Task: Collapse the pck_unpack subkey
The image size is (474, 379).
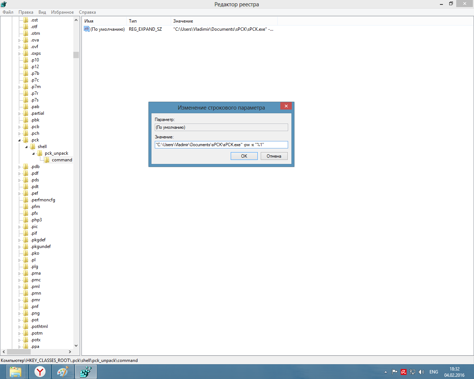Action: point(33,154)
